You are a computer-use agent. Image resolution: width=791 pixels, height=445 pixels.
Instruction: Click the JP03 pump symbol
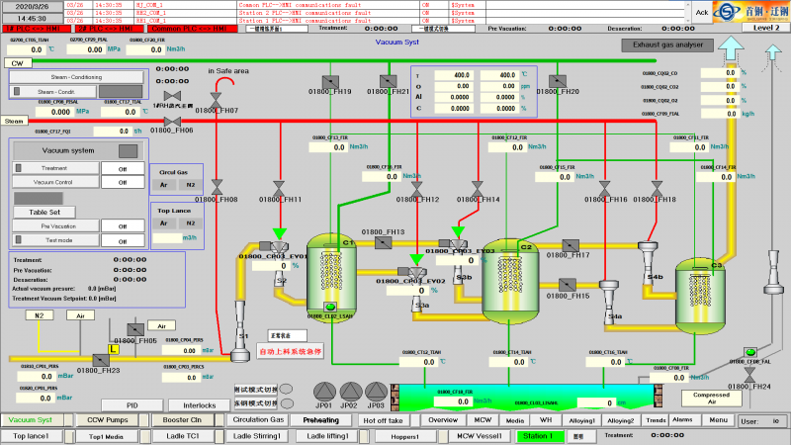tap(375, 391)
